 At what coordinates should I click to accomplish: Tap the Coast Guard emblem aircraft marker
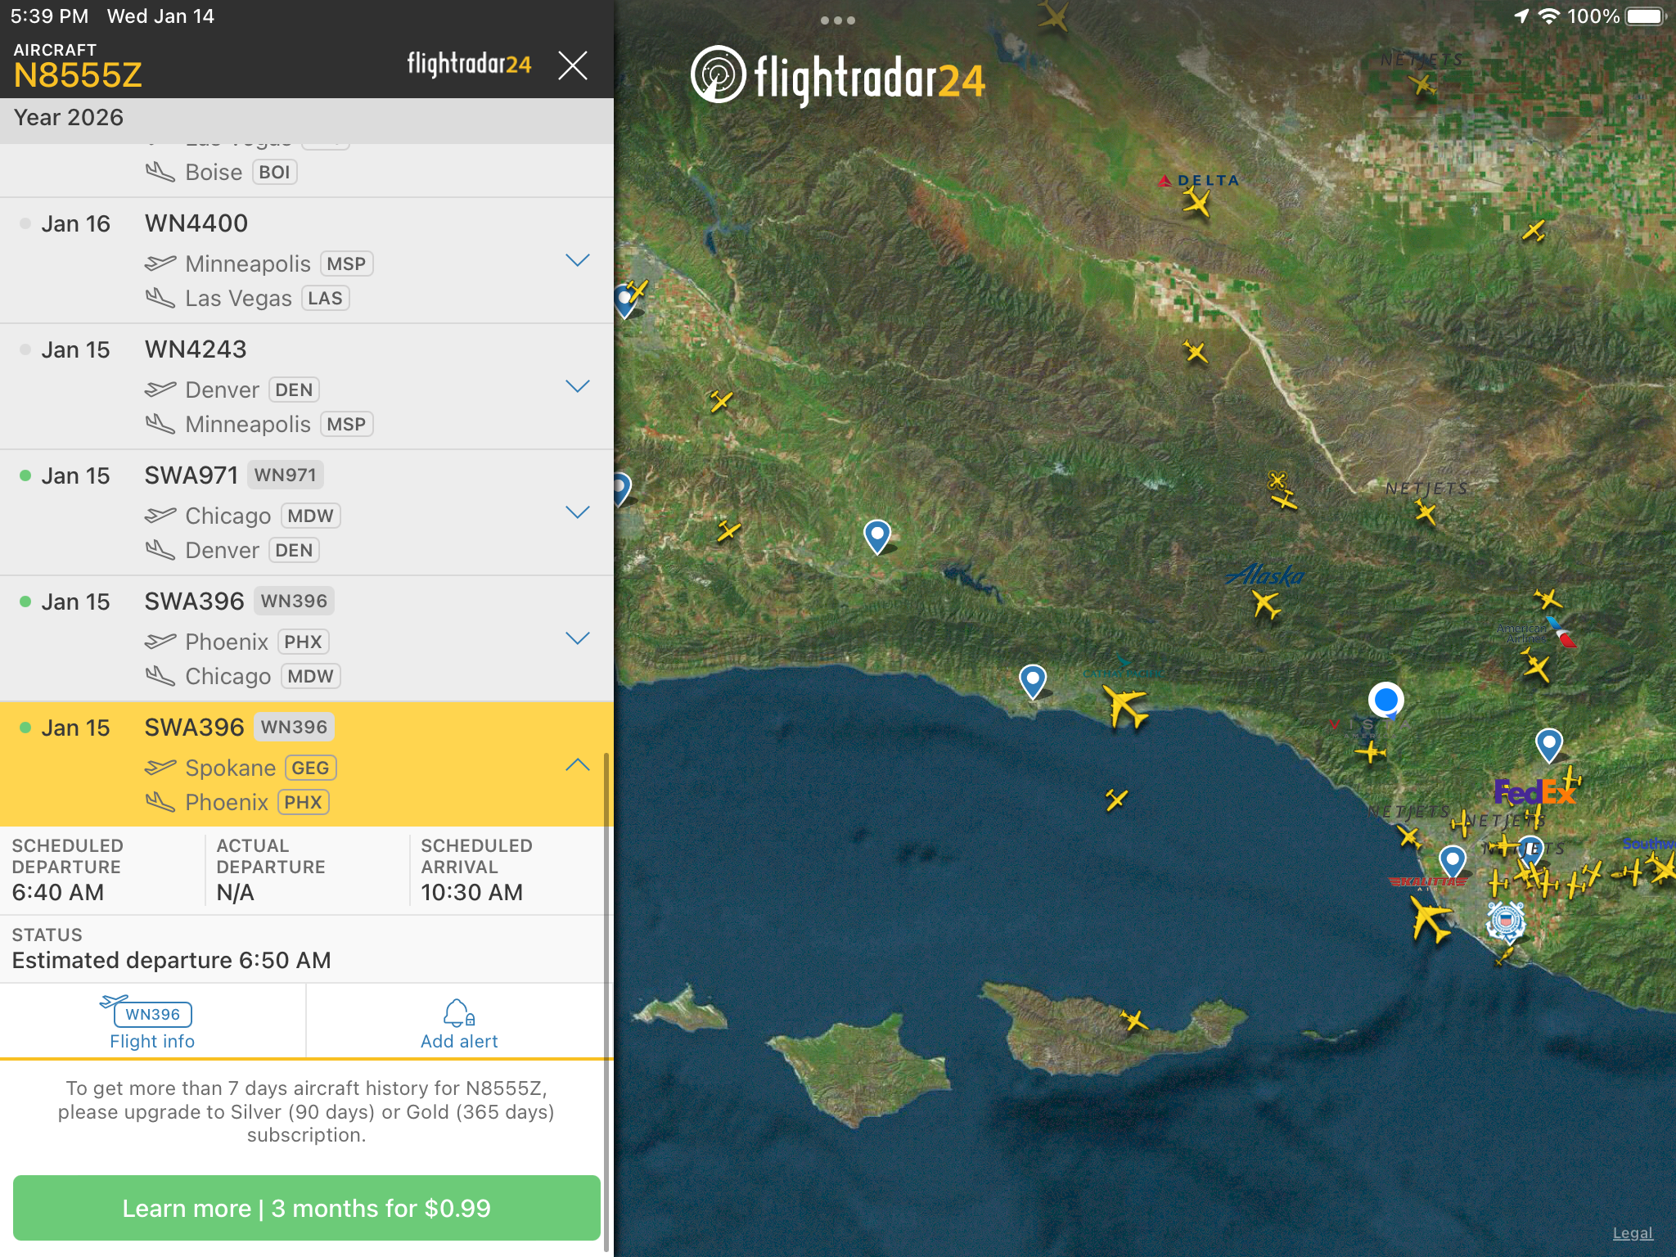point(1506,922)
